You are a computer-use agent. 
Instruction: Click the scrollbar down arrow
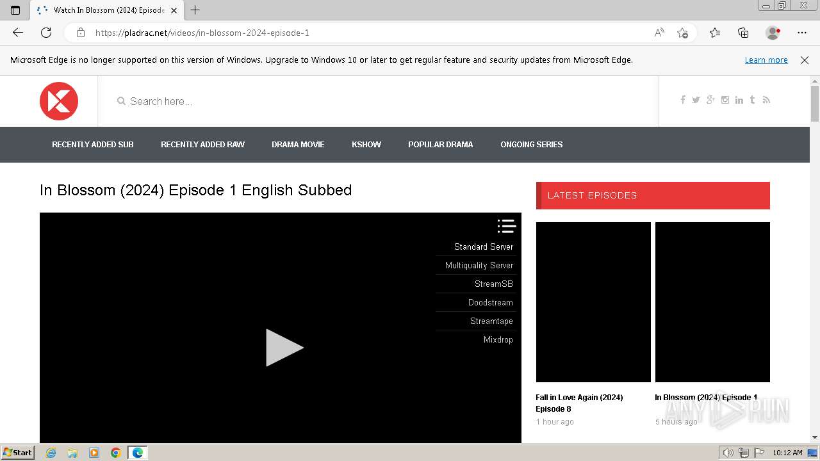point(815,437)
